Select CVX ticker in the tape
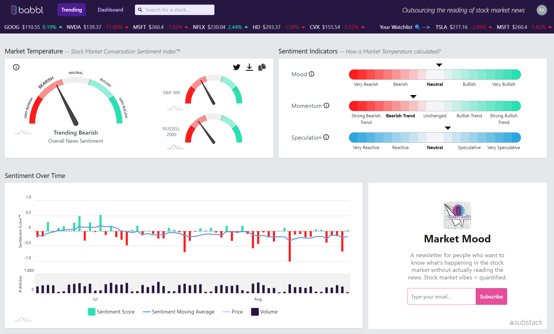Image resolution: width=554 pixels, height=334 pixels. (x=337, y=27)
